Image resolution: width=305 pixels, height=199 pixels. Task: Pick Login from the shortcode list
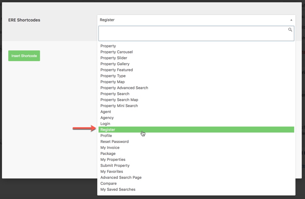pos(196,123)
